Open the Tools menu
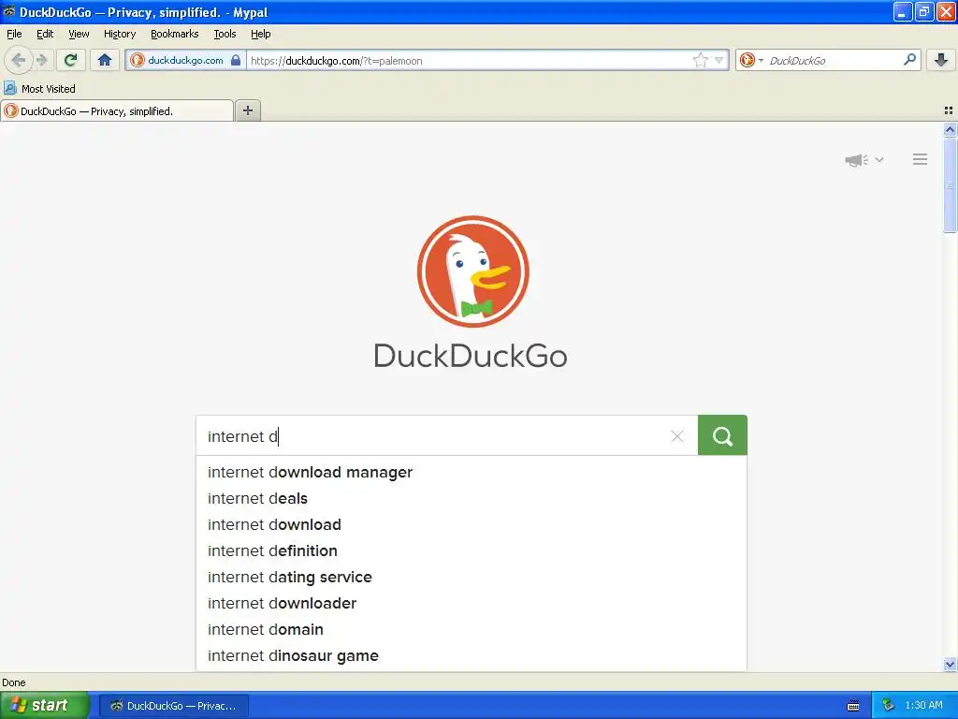The width and height of the screenshot is (958, 719). [x=225, y=34]
